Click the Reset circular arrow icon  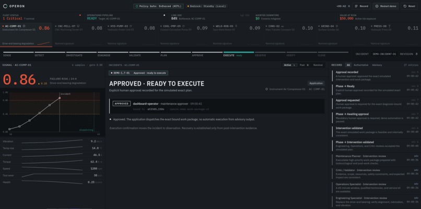(x=405, y=6)
